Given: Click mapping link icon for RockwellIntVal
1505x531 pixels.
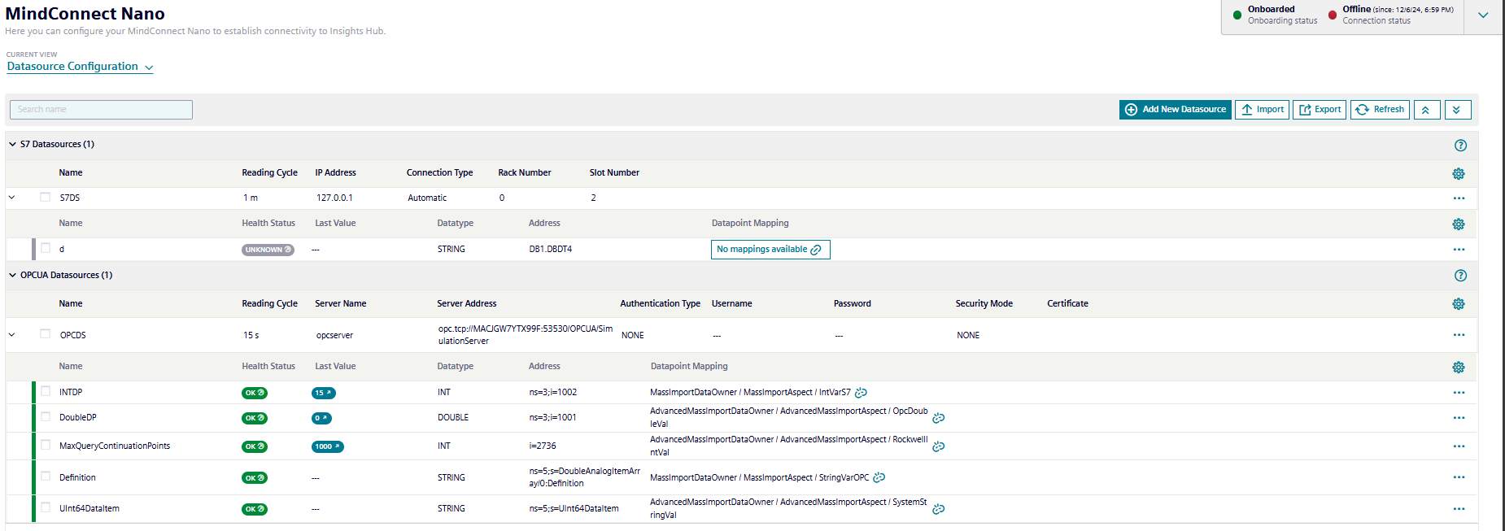Looking at the screenshot, I should pyautogui.click(x=938, y=446).
